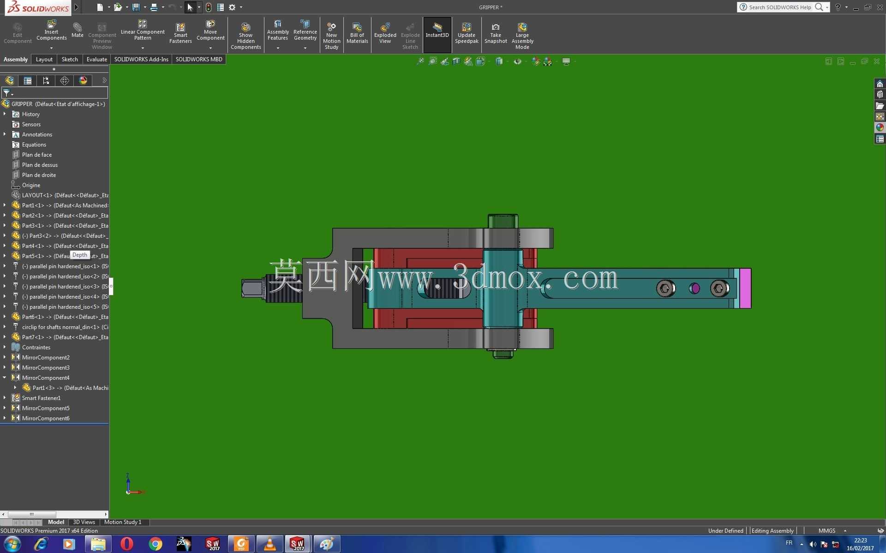Open the DimXpertManager tab
Image resolution: width=886 pixels, height=553 pixels.
(x=65, y=81)
